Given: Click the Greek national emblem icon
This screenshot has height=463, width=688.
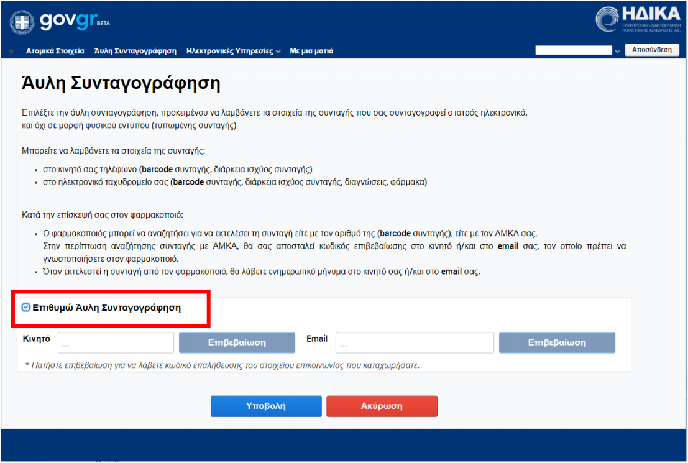Looking at the screenshot, I should click(x=22, y=22).
